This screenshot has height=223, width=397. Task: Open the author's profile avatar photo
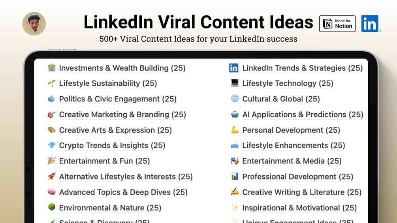point(34,24)
